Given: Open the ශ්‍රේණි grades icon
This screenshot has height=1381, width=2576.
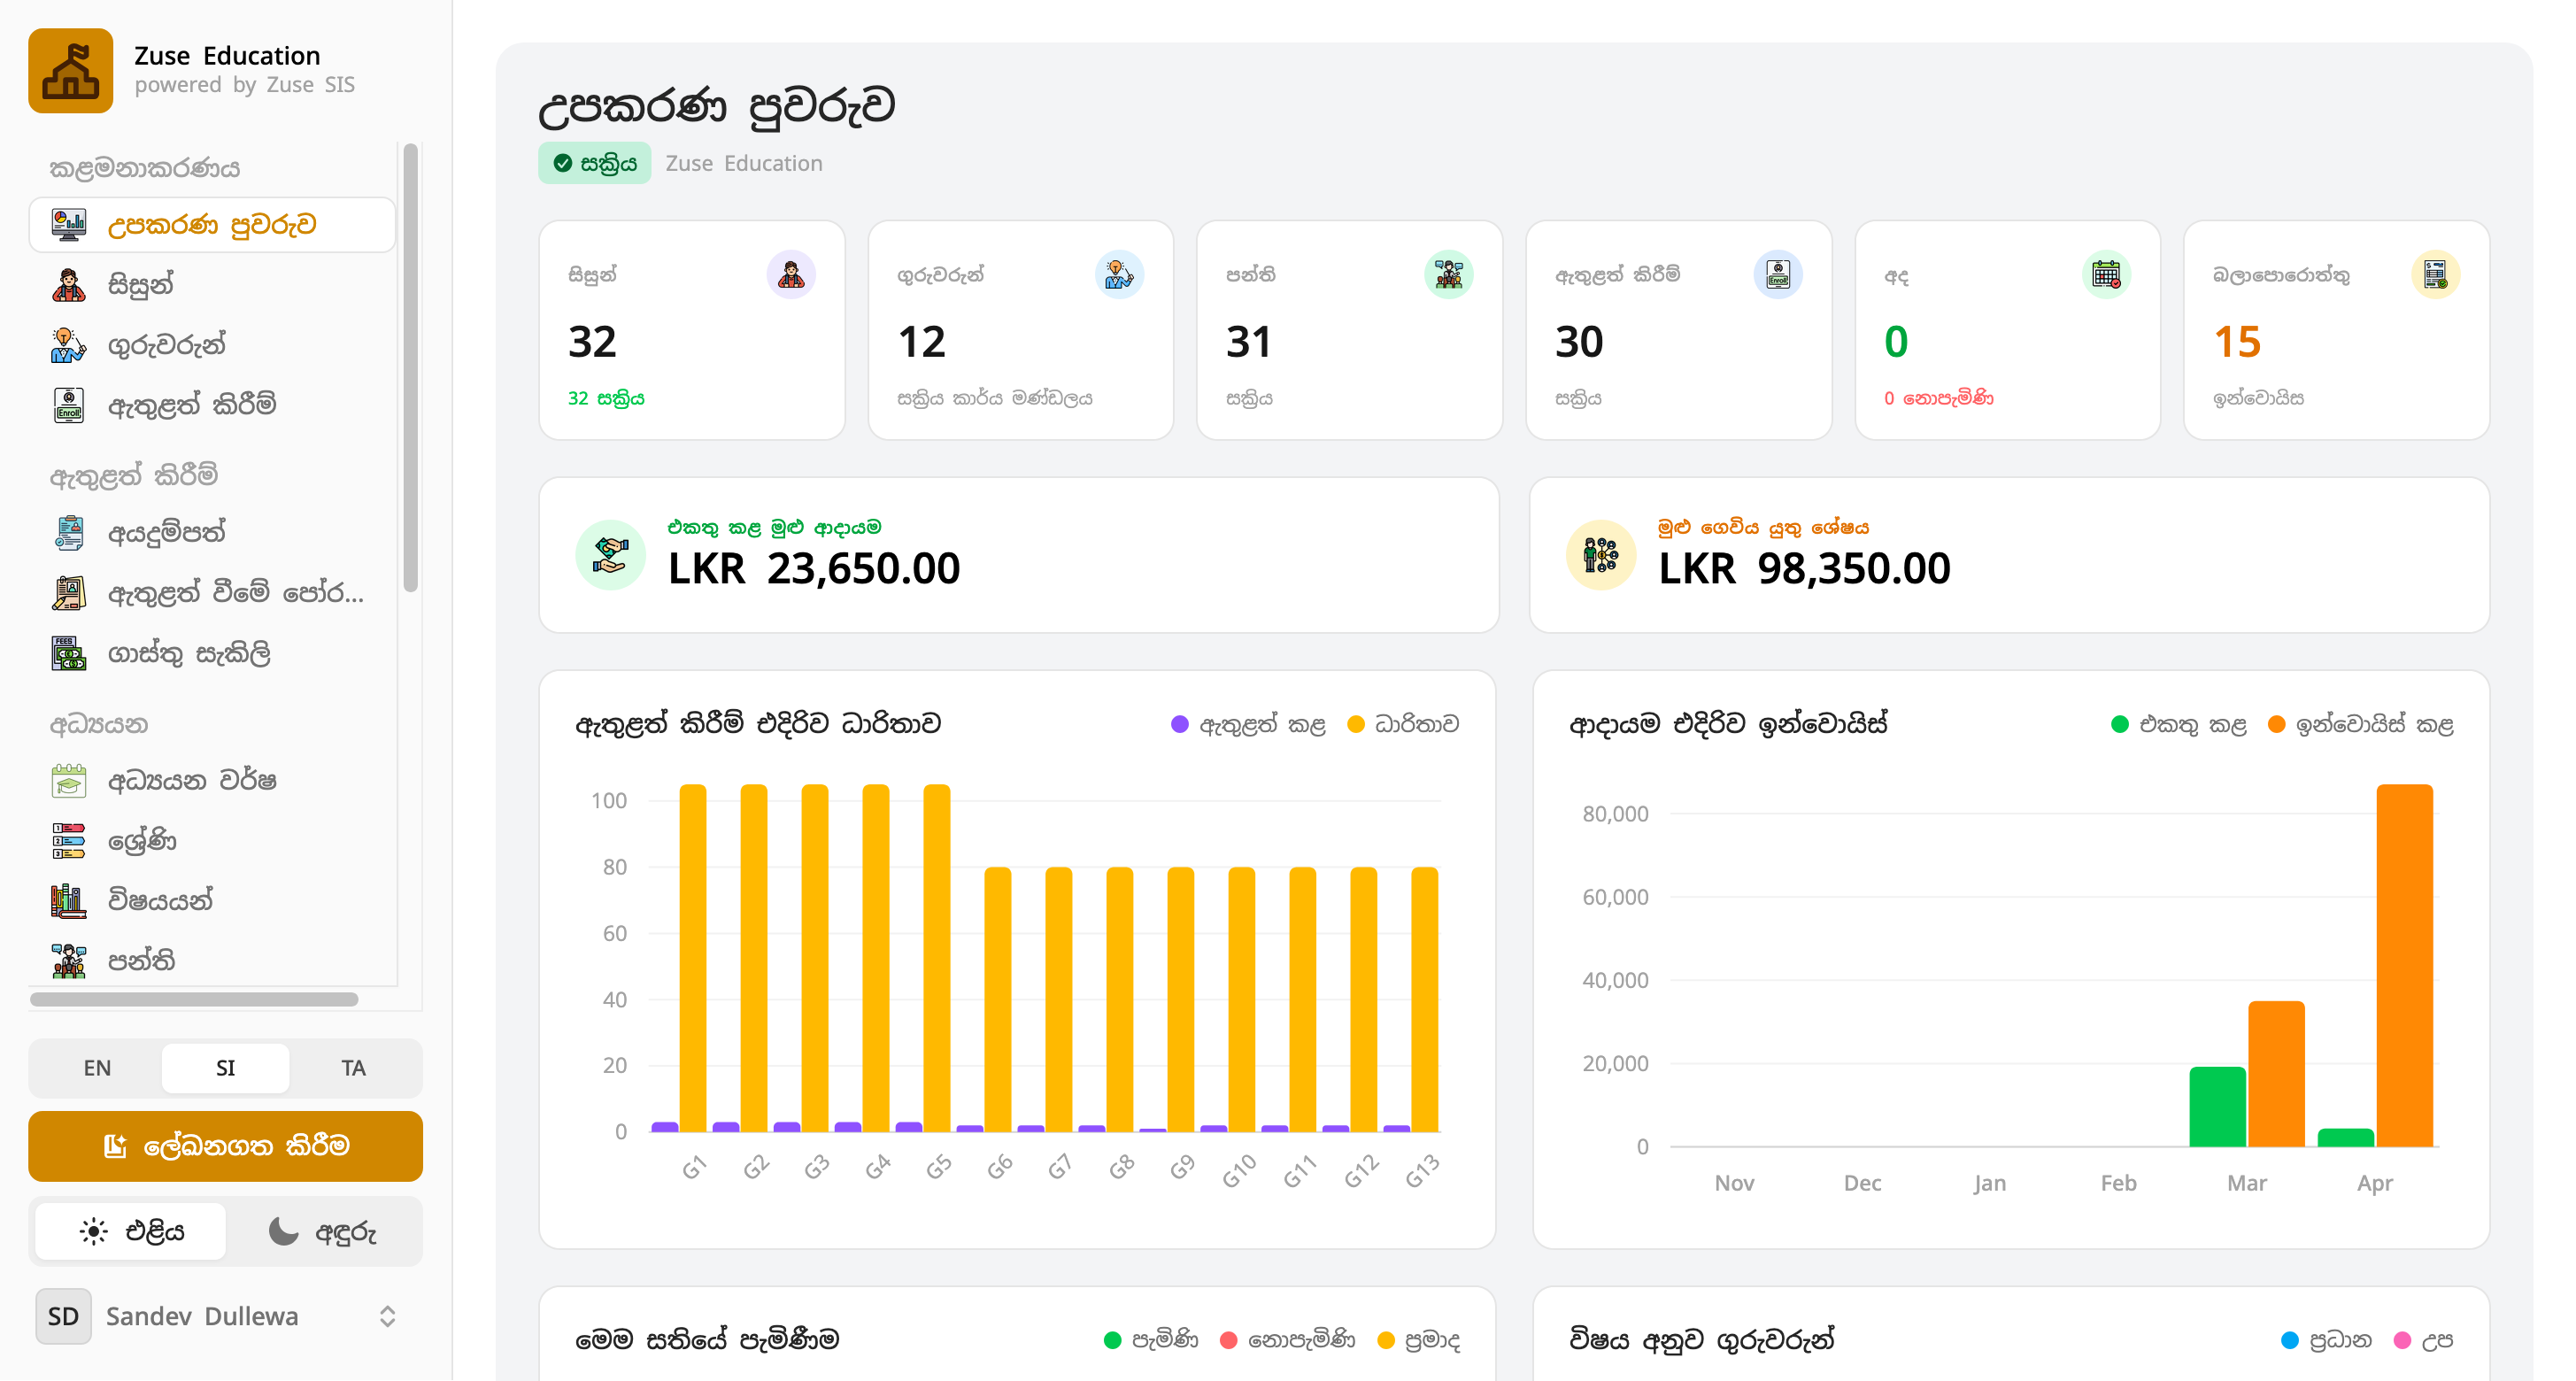Looking at the screenshot, I should [68, 841].
